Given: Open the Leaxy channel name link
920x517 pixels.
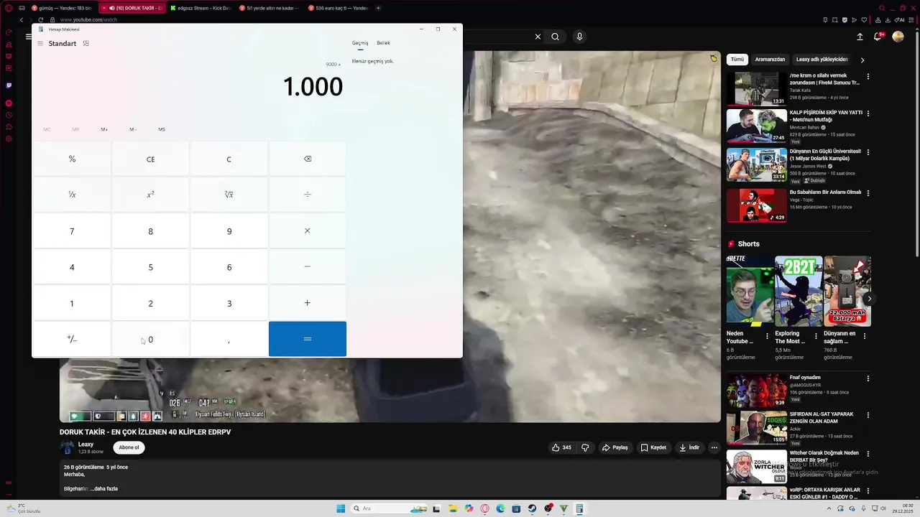Looking at the screenshot, I should (x=86, y=444).
